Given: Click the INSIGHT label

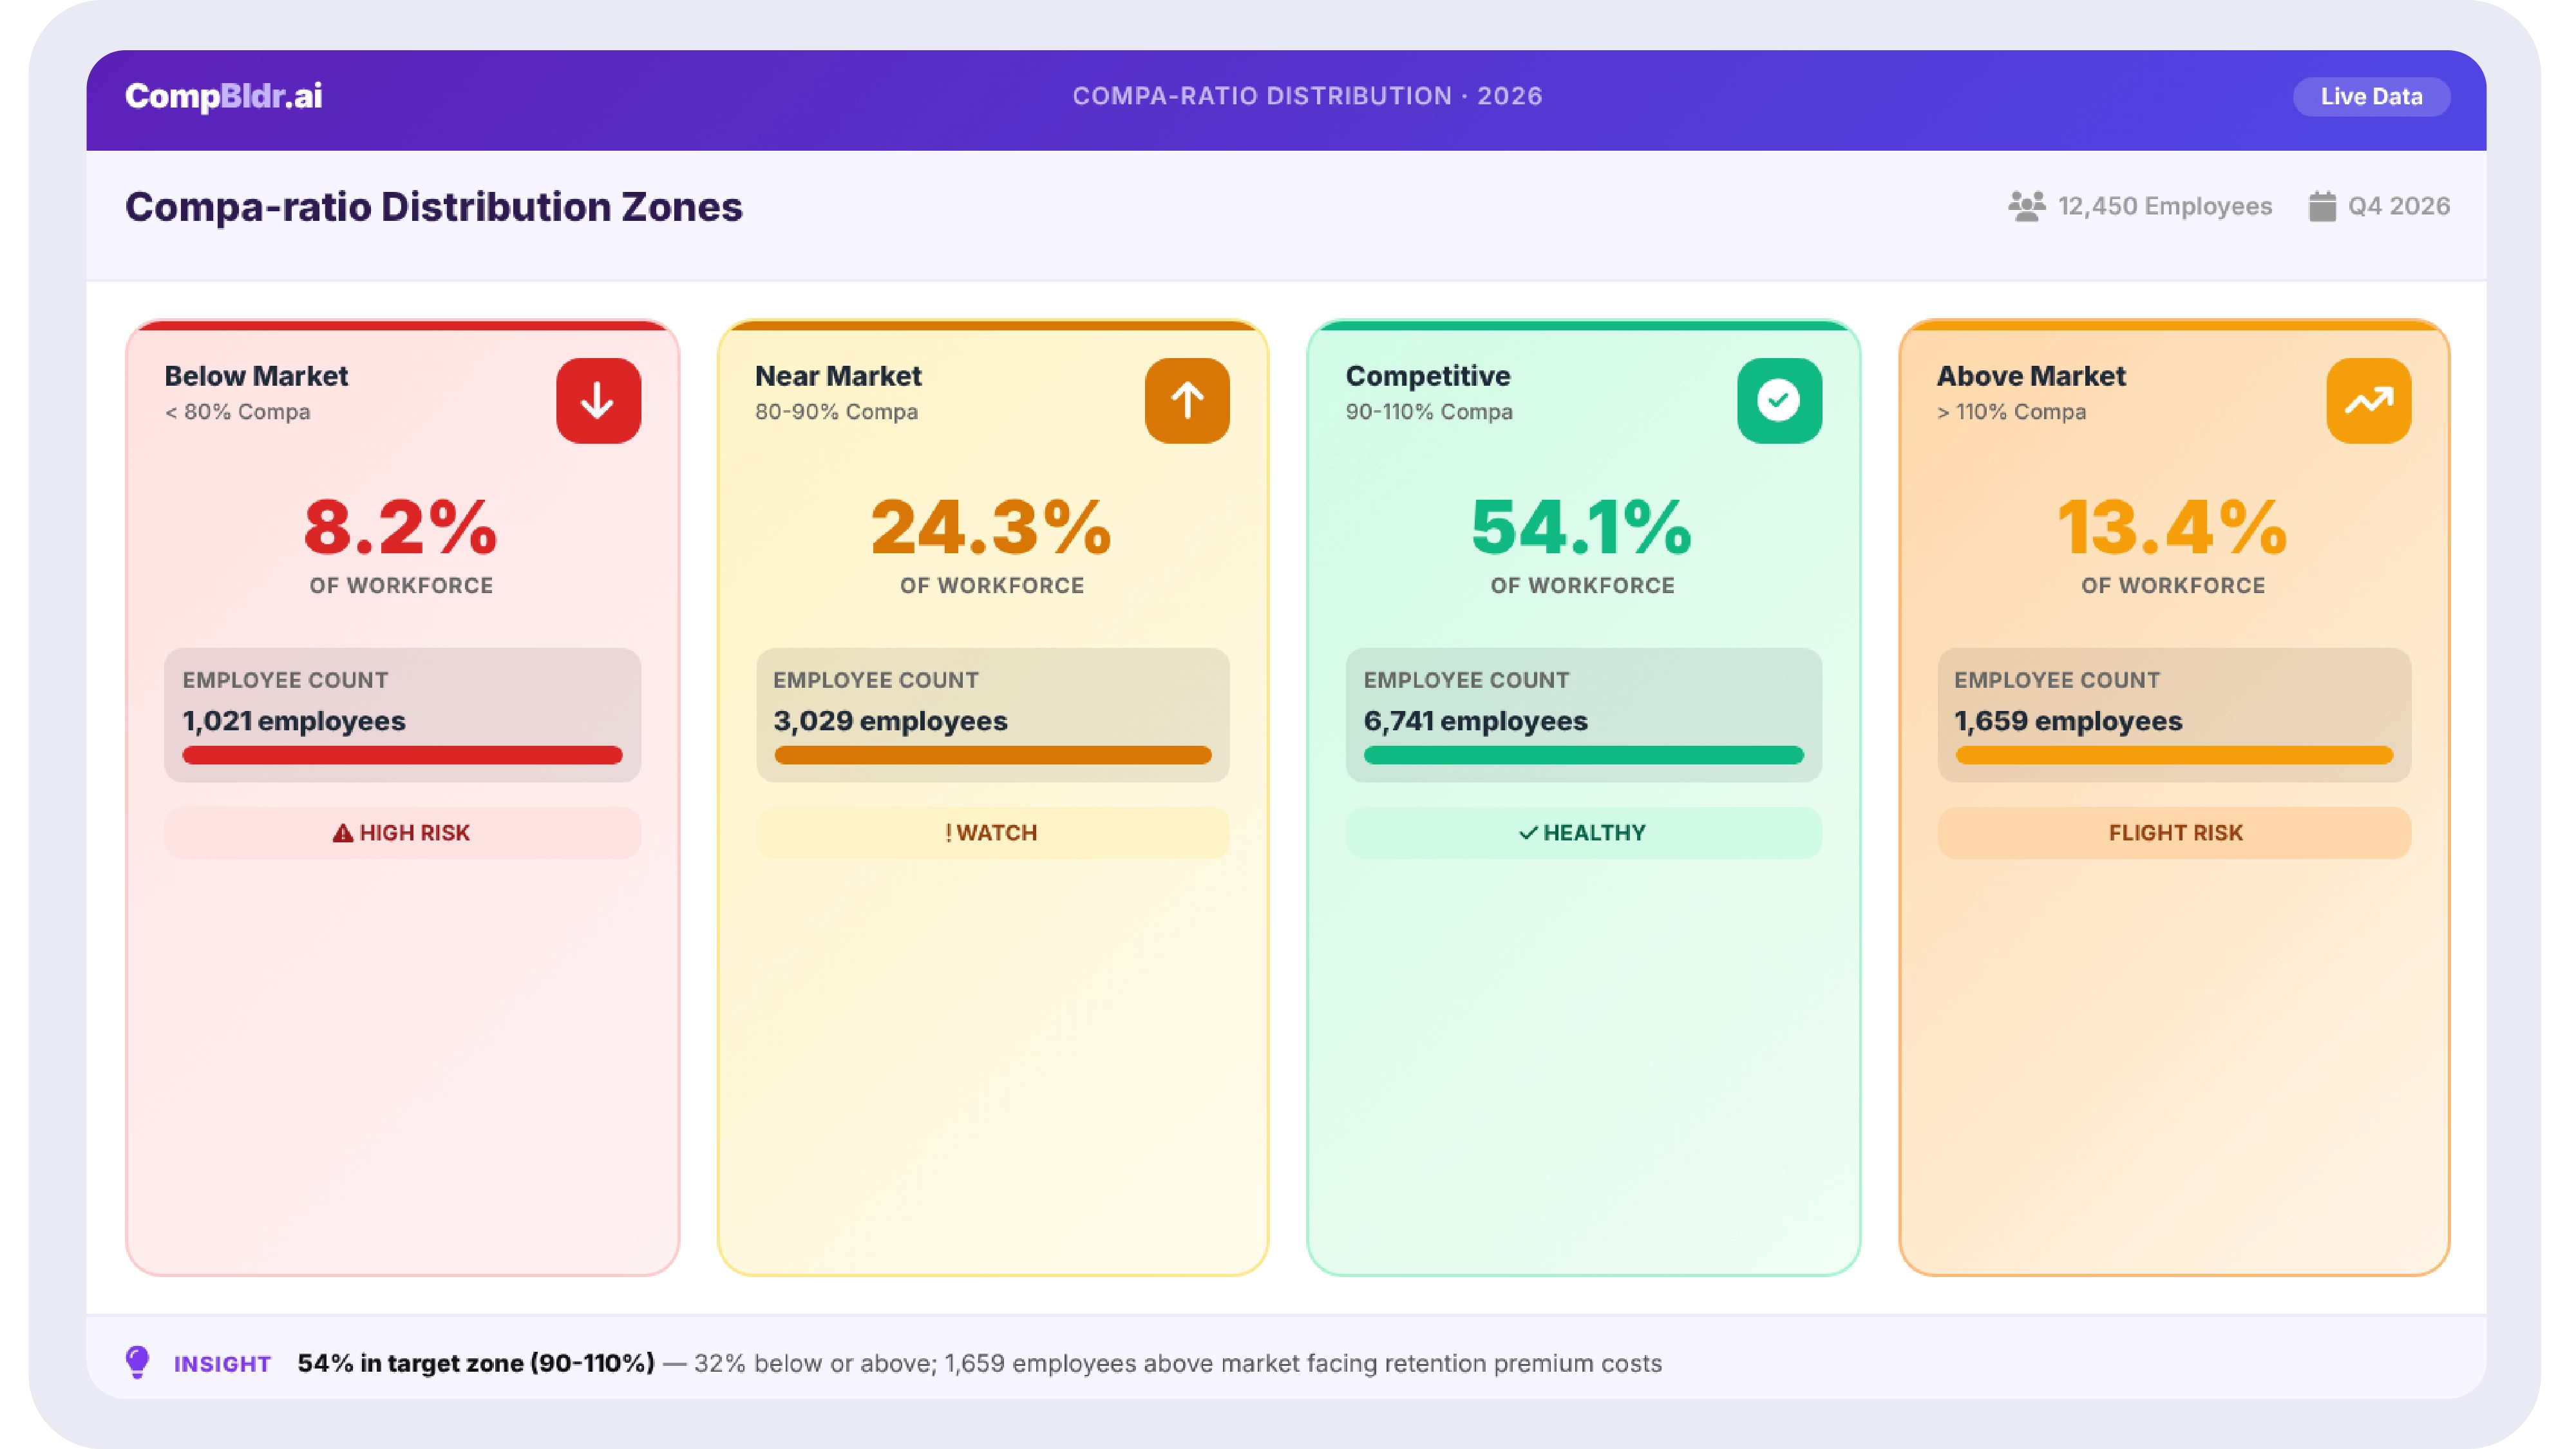Looking at the screenshot, I should pyautogui.click(x=222, y=1364).
